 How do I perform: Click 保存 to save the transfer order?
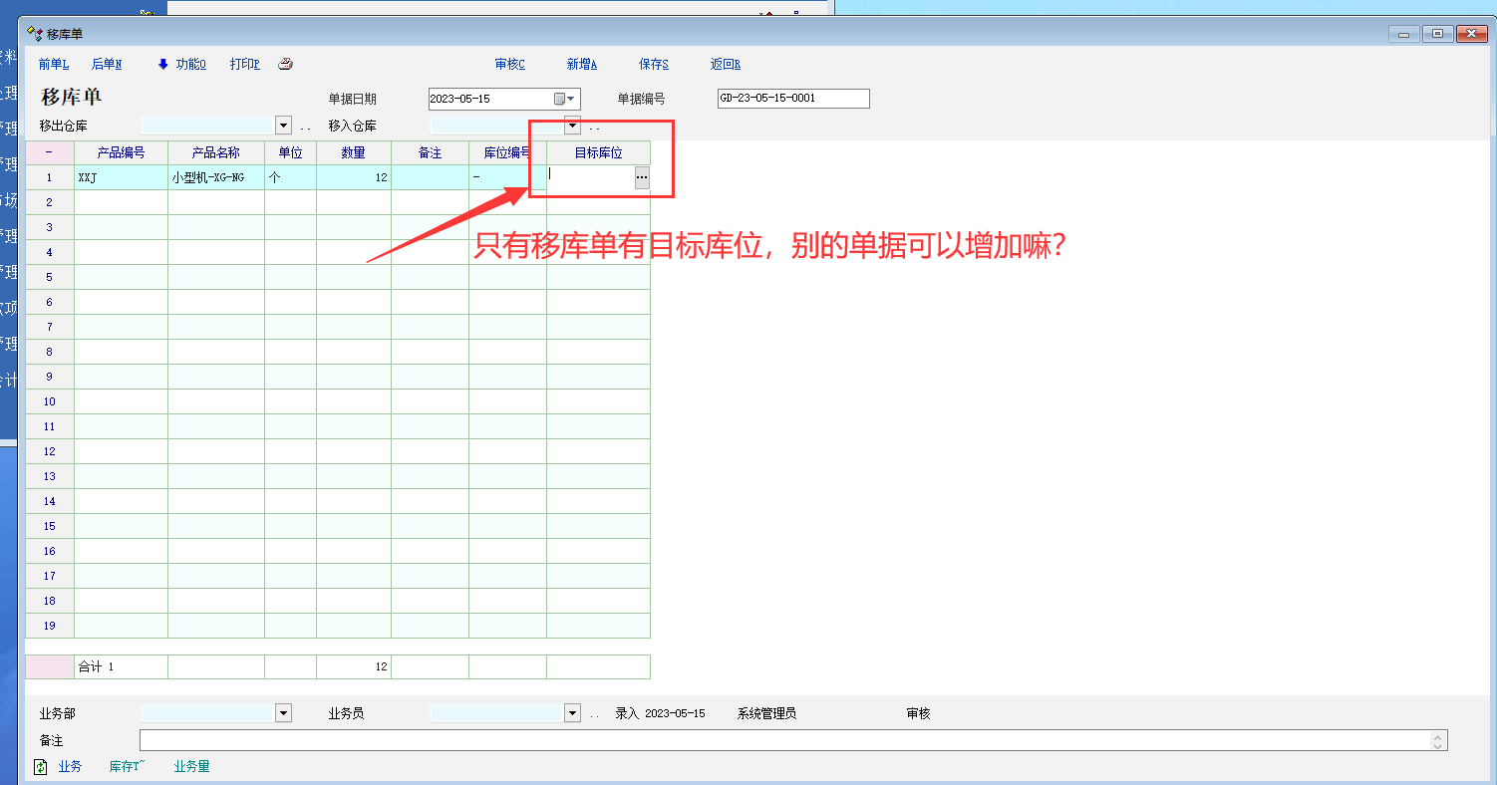pos(654,64)
